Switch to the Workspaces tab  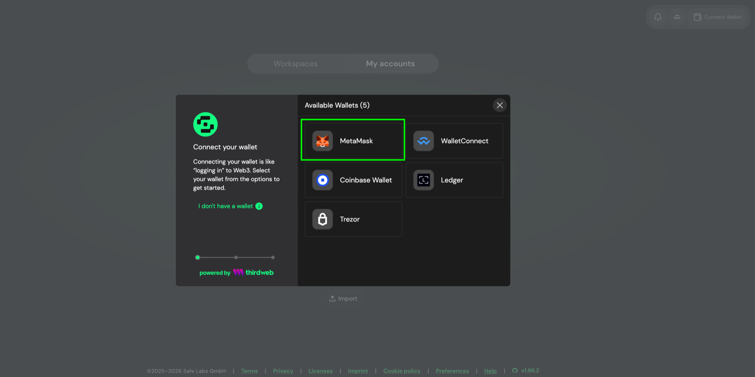point(295,64)
